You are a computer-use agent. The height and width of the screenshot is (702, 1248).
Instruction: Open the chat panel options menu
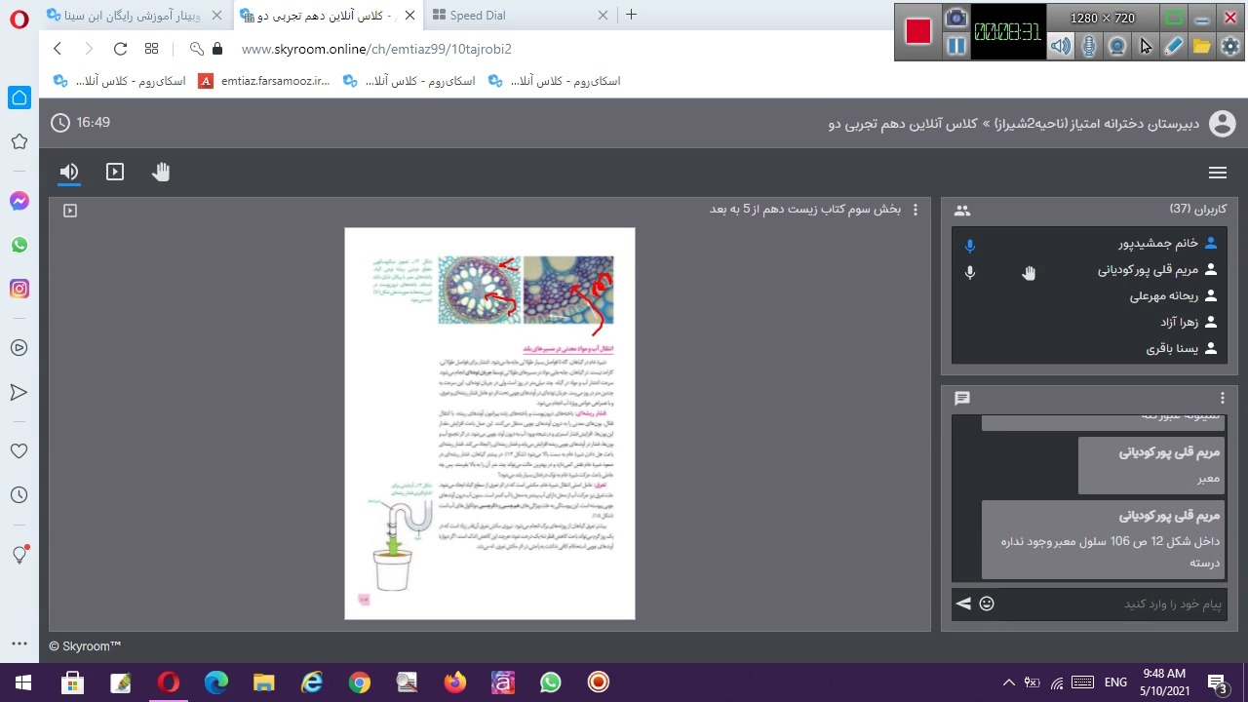click(x=1222, y=398)
